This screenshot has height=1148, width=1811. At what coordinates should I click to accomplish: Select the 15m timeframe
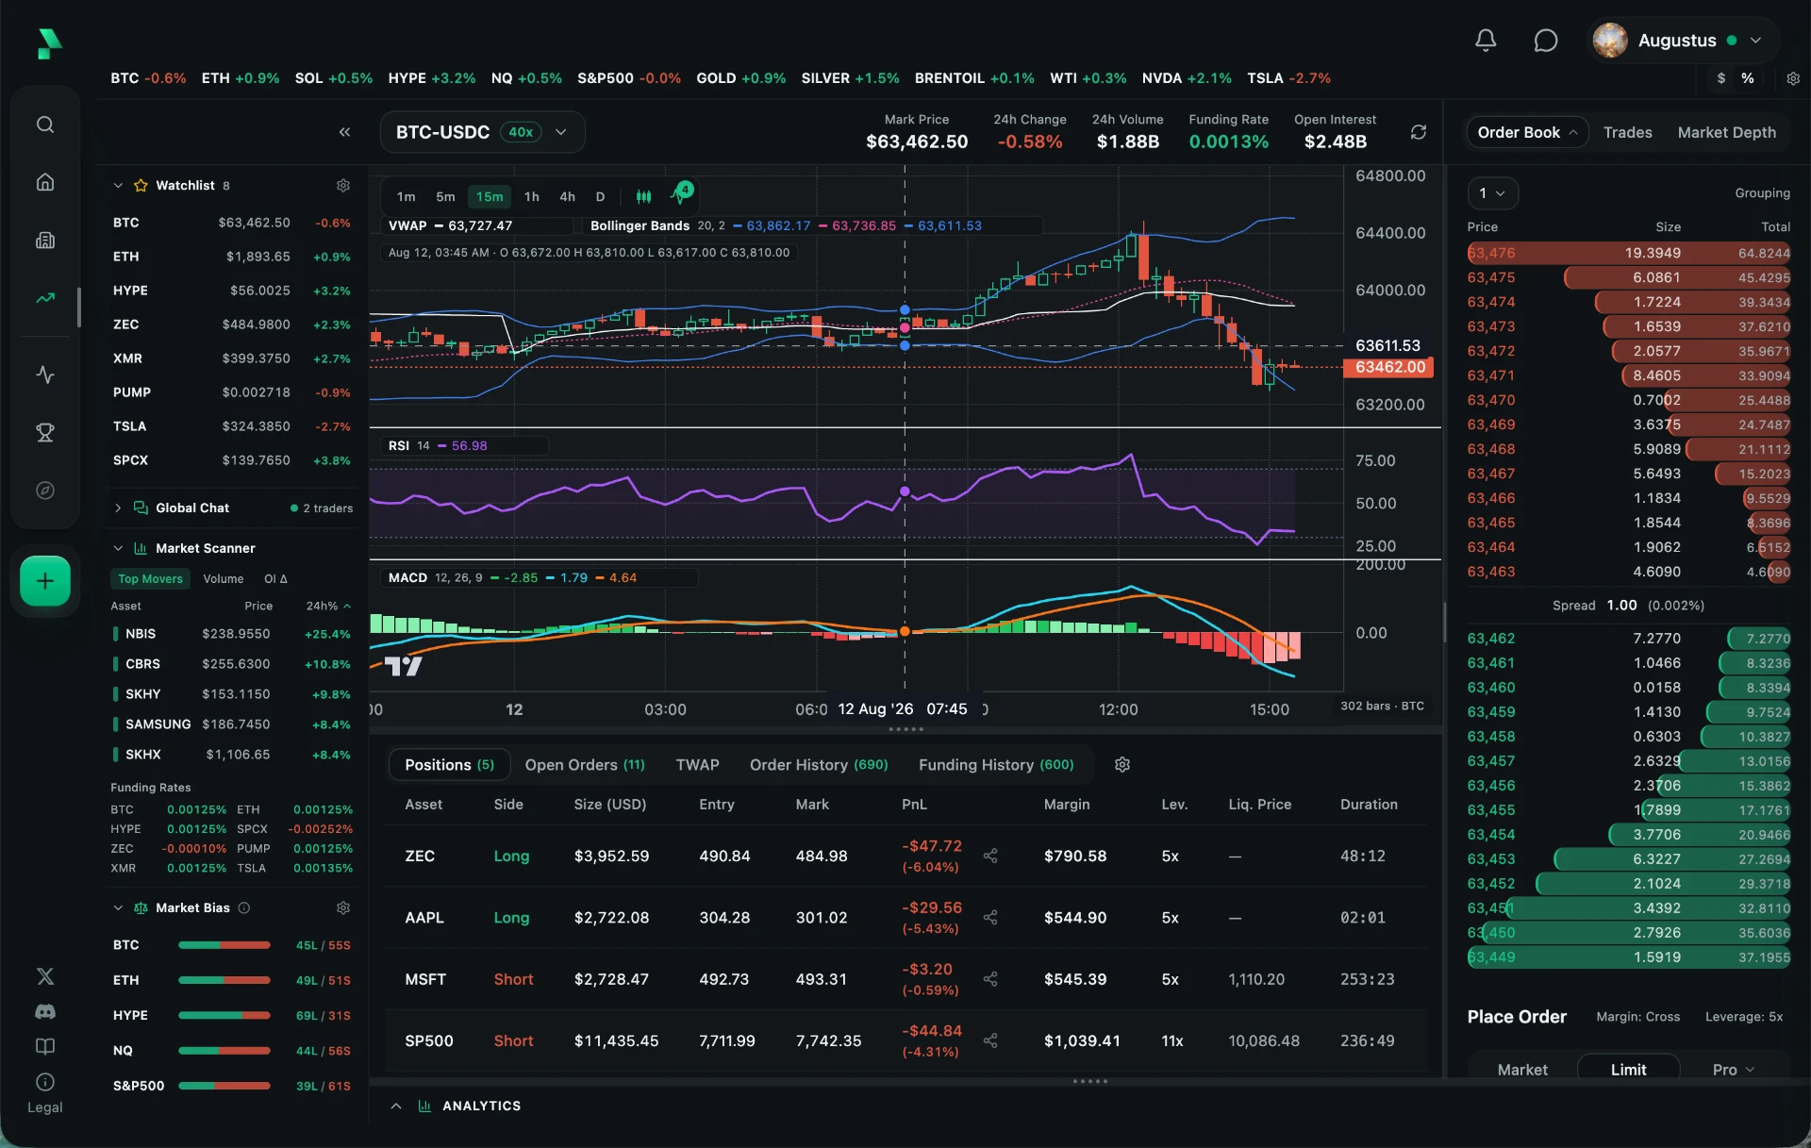coord(490,196)
